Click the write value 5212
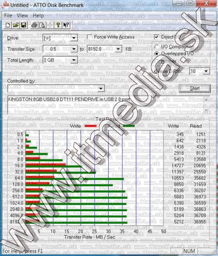This screenshot has width=218, height=256. coord(179,222)
